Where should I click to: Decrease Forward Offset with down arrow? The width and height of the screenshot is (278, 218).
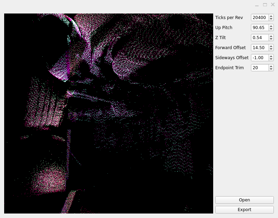tap(271, 49)
